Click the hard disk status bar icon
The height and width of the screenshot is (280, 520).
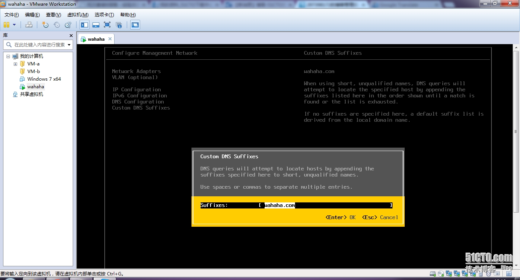(433, 274)
